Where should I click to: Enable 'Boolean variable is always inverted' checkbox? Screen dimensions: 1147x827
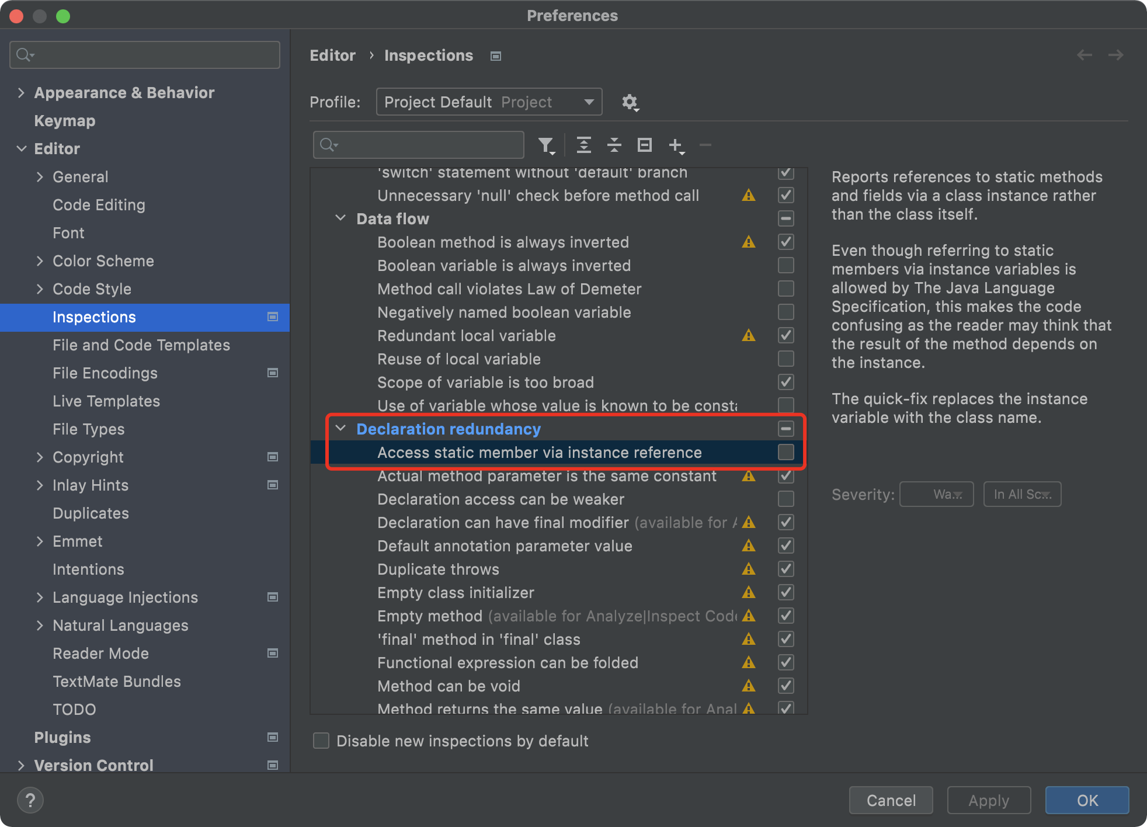[x=786, y=265]
